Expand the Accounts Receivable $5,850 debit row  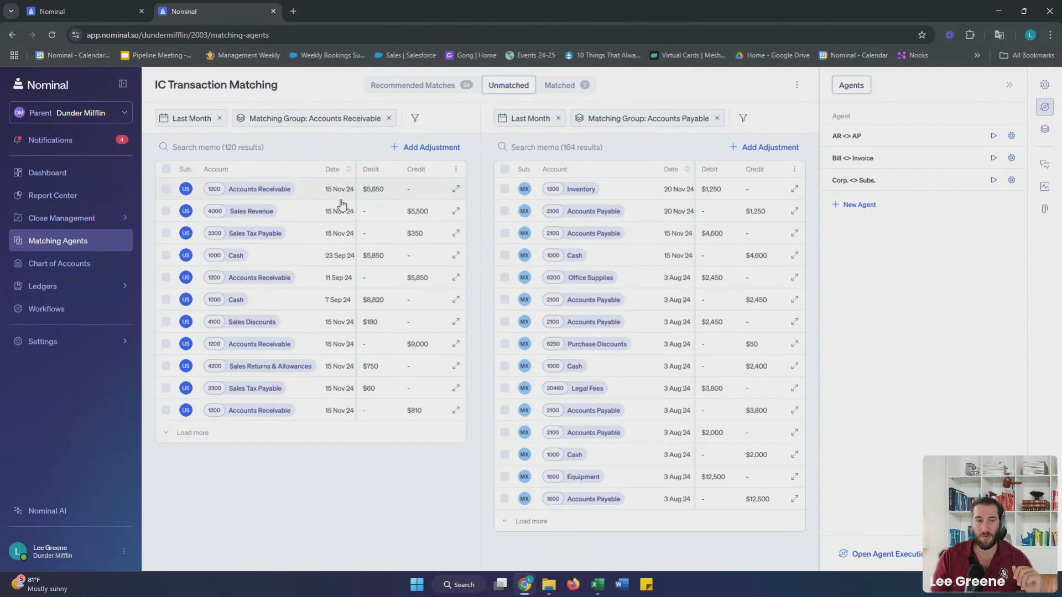click(456, 188)
